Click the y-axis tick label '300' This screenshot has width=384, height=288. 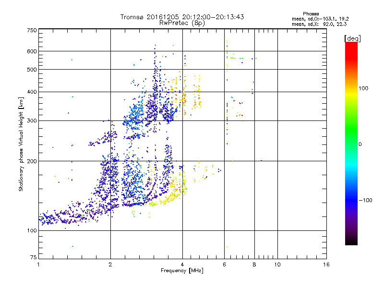[x=32, y=121]
